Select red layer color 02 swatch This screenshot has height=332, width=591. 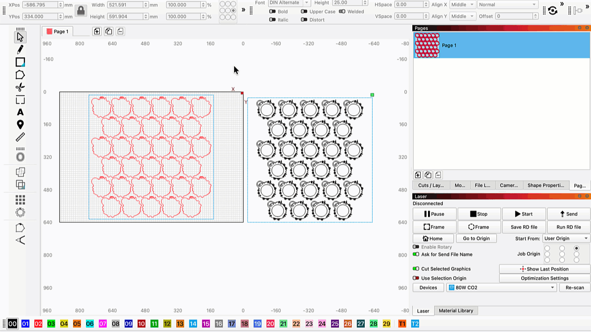[x=38, y=324]
